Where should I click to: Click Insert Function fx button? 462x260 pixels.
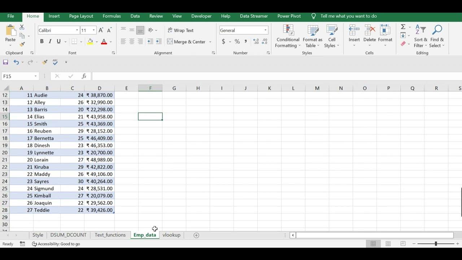point(84,76)
